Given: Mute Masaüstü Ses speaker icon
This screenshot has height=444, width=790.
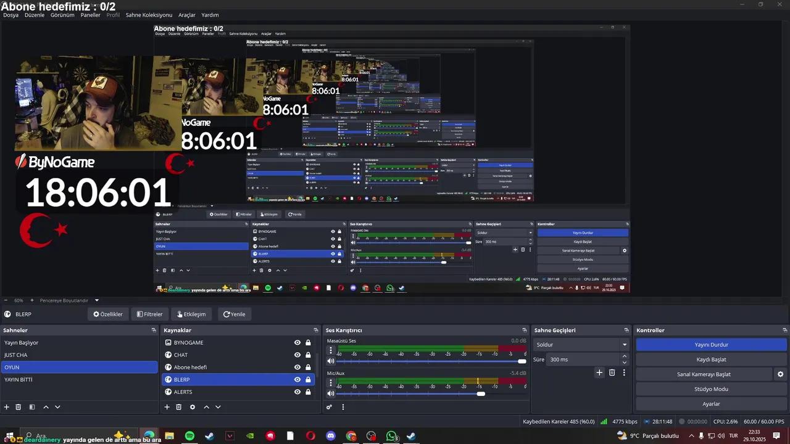Looking at the screenshot, I should (331, 361).
